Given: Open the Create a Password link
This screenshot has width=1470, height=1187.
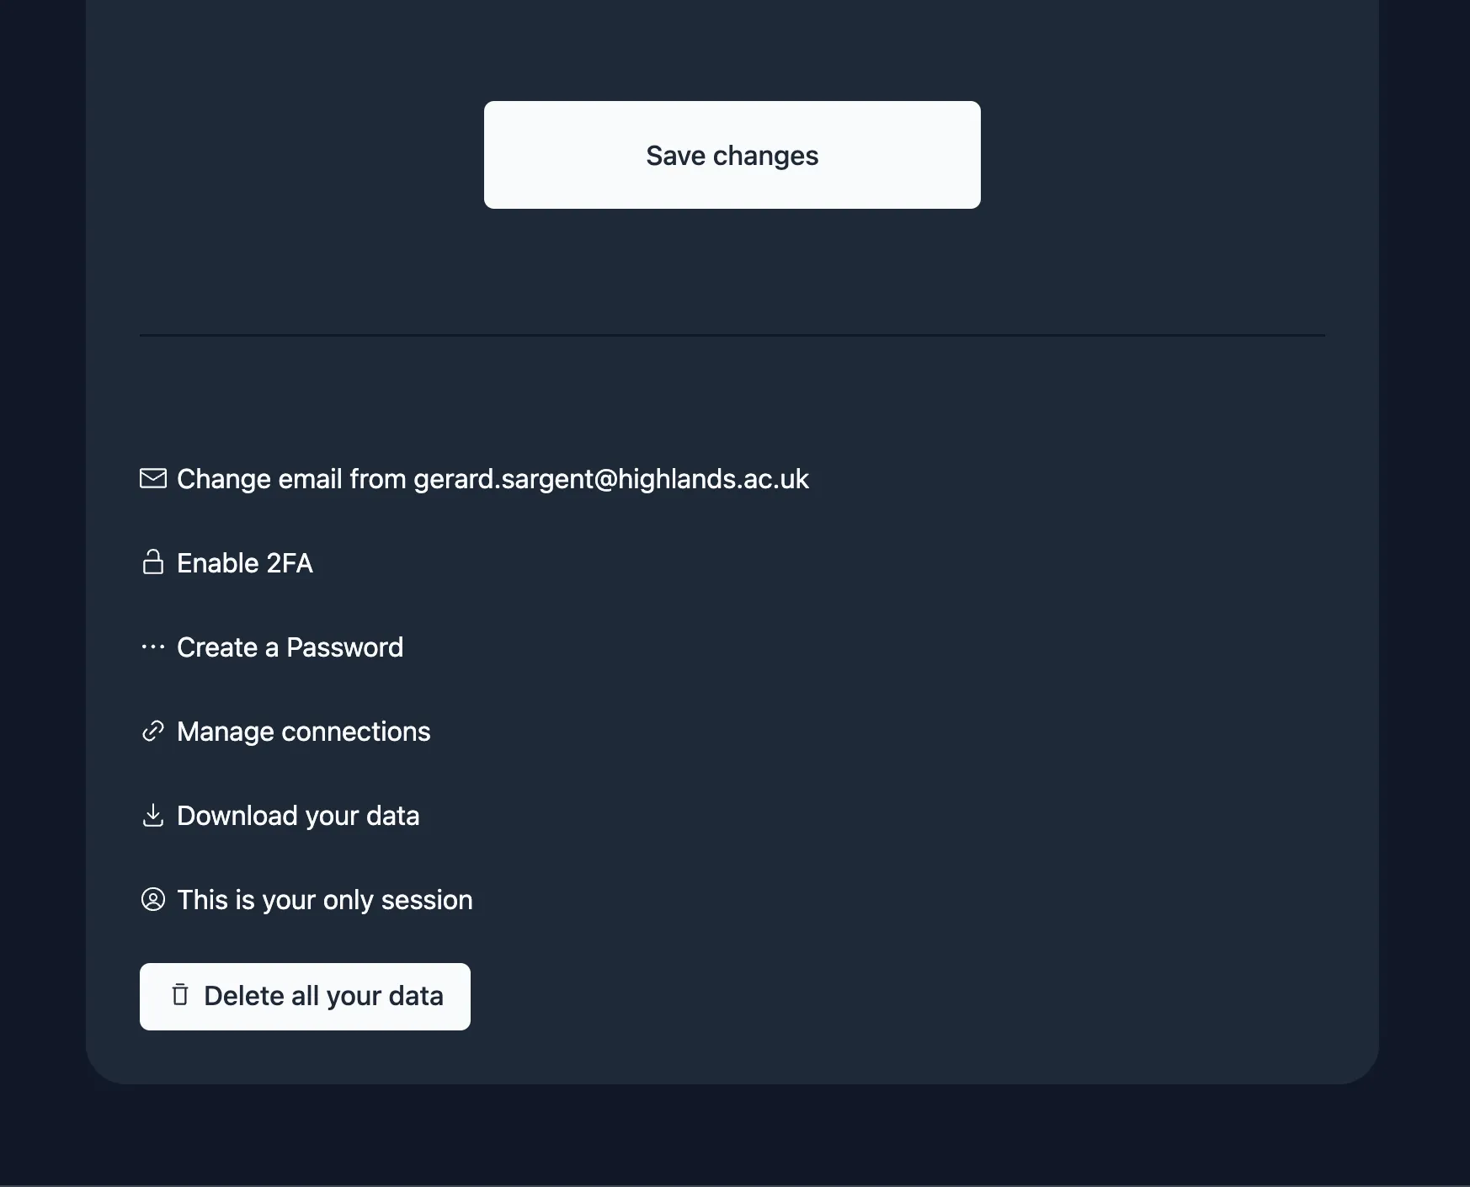Looking at the screenshot, I should (x=271, y=647).
